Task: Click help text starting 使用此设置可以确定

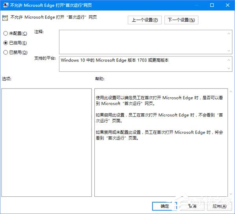Action: coord(159,100)
